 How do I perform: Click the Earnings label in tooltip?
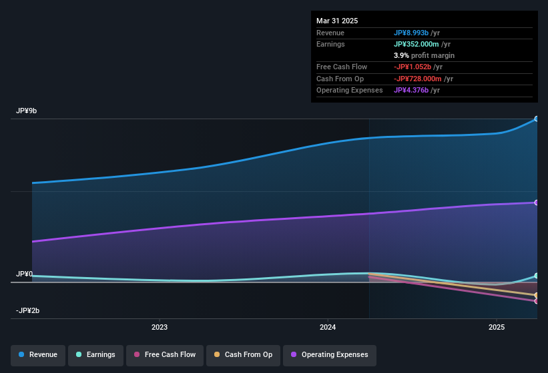[x=330, y=44]
